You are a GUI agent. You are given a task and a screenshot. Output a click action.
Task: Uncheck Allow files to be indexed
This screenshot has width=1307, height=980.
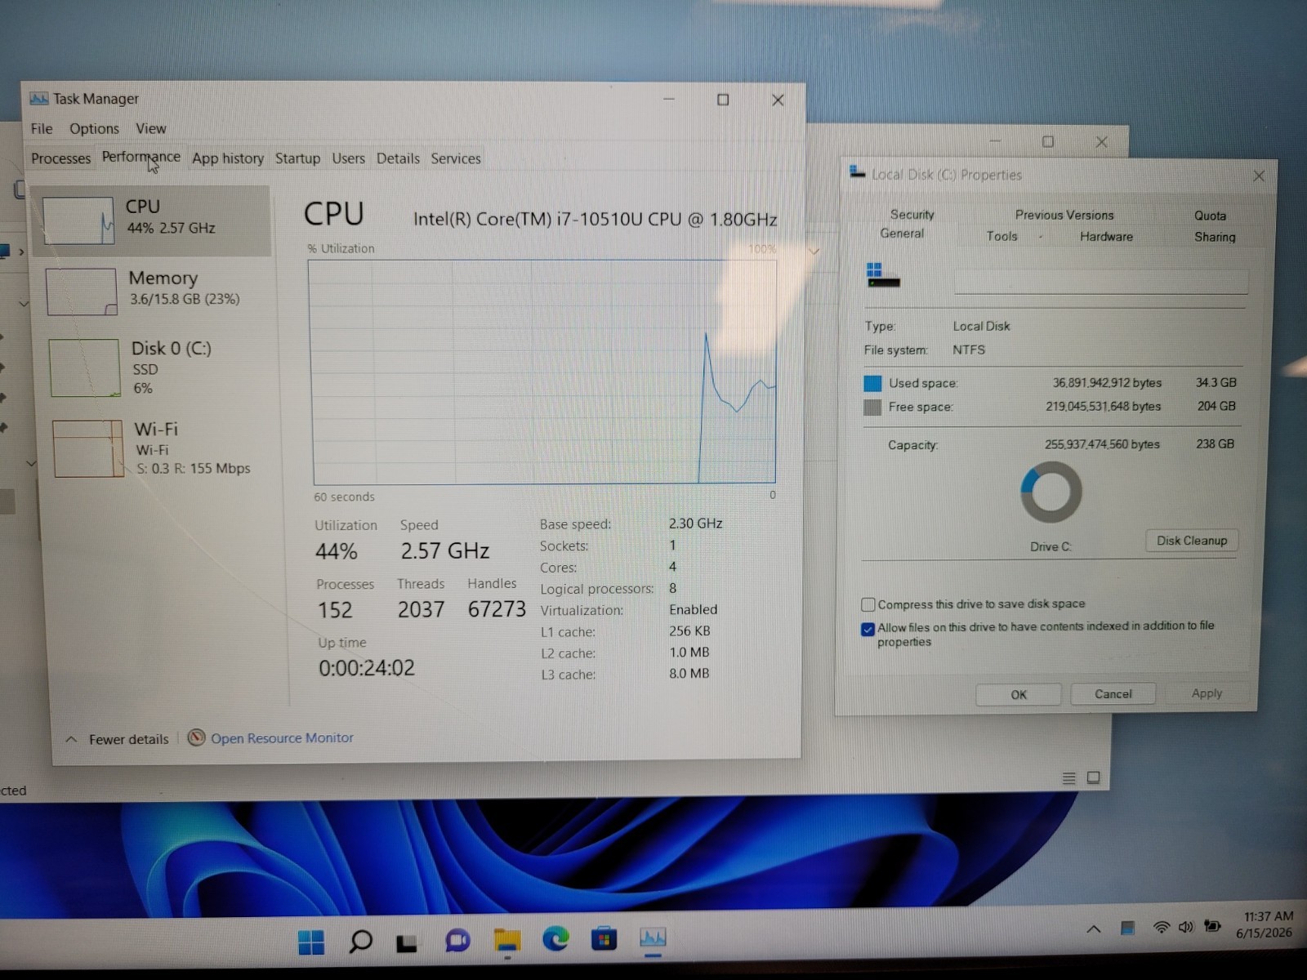[868, 630]
